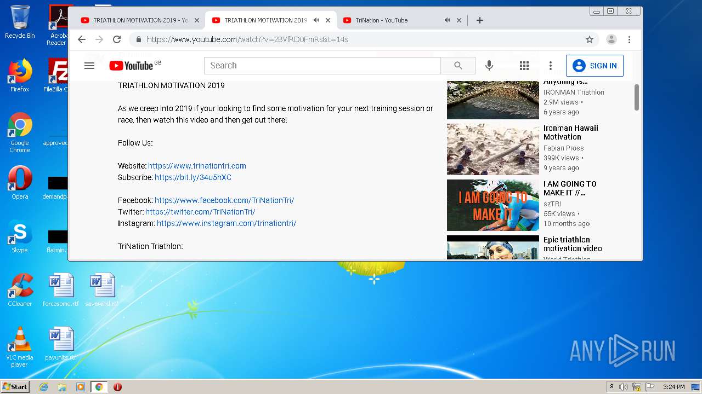702x394 pixels.
Task: Open the Firefox desktop shortcut
Action: click(20, 76)
